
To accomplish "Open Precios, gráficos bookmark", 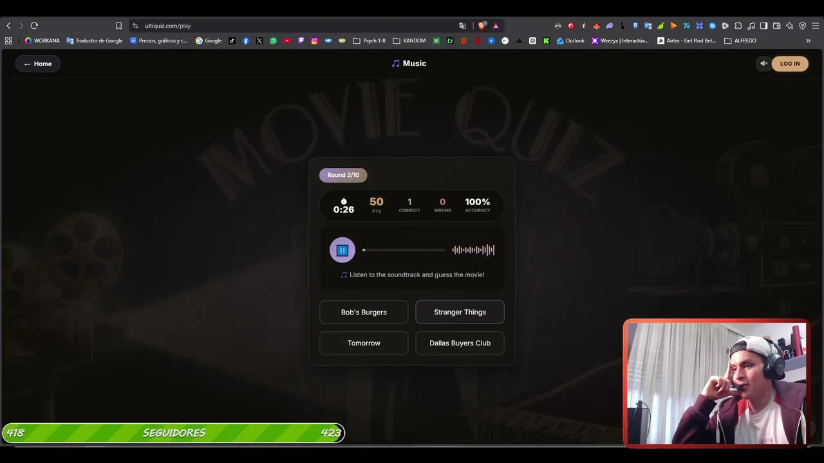I will click(158, 41).
